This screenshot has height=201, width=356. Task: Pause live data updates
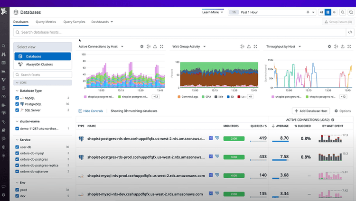coord(328,12)
